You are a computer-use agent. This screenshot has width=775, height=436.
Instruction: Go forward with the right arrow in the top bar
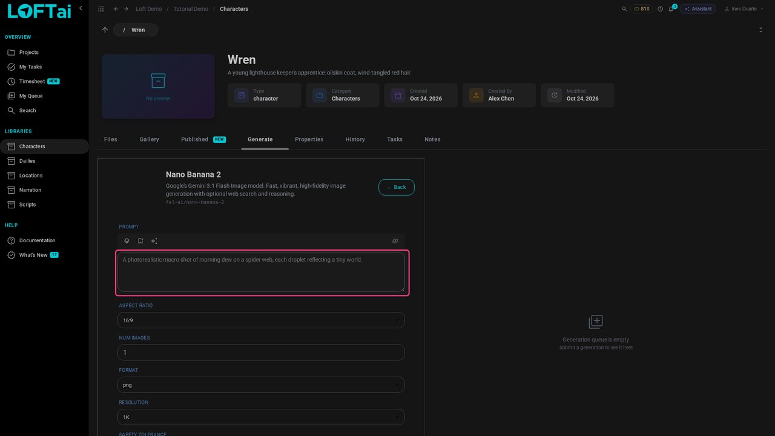point(126,9)
